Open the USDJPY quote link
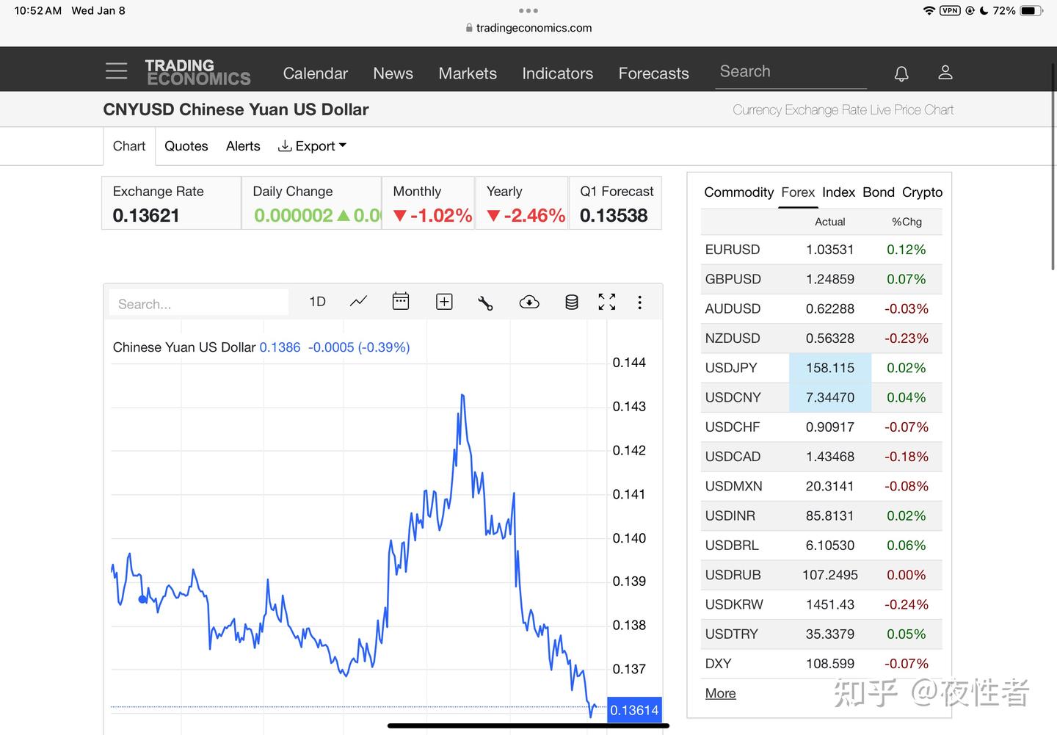The image size is (1057, 735). click(x=731, y=368)
